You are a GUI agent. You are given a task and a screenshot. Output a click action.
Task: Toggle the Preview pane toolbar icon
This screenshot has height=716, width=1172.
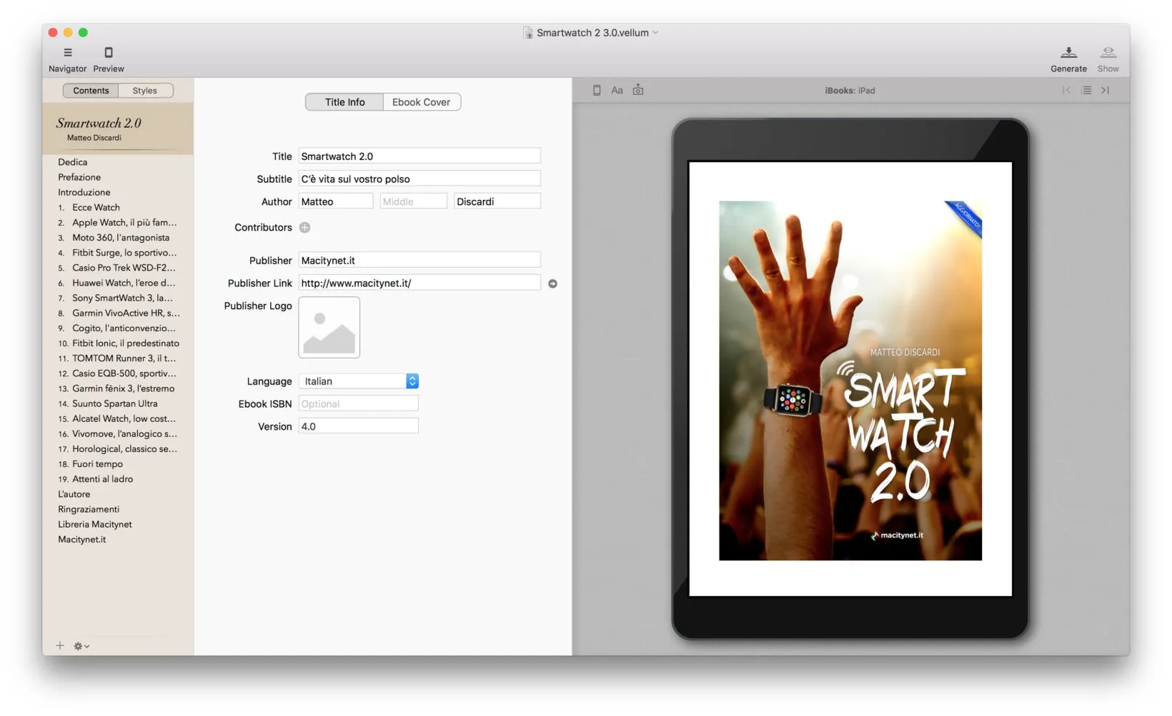pyautogui.click(x=109, y=53)
